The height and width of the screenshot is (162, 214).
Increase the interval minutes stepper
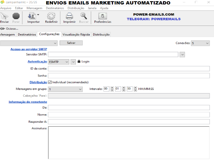124,87
